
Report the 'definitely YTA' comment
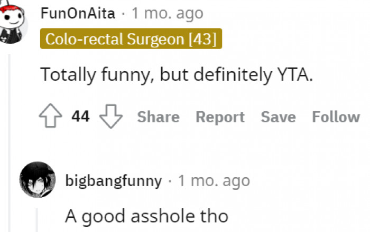[x=220, y=117]
